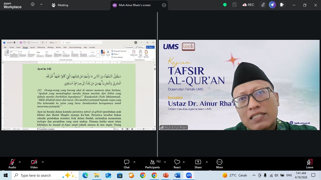Click the REC recording indicator

tap(248, 5)
